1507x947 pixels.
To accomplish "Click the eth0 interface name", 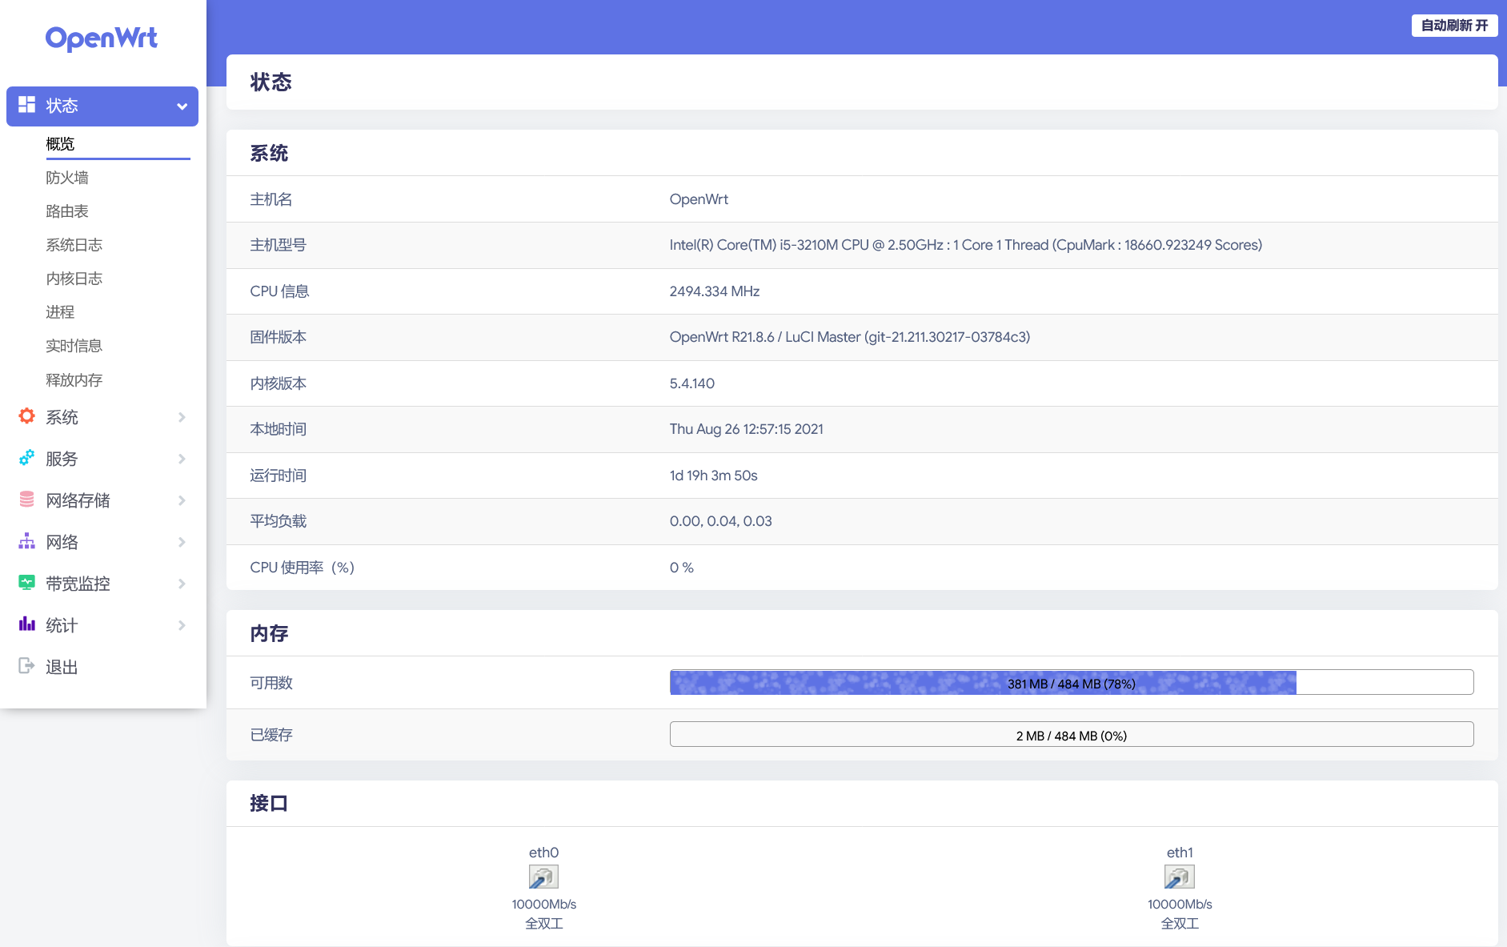I will coord(543,853).
